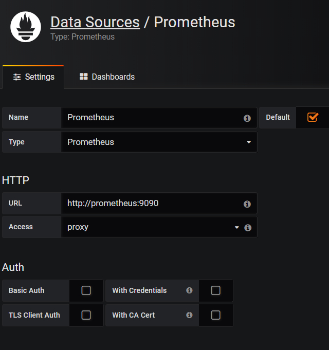This screenshot has height=350, width=329.
Task: Select the Settings tab
Action: coord(34,77)
